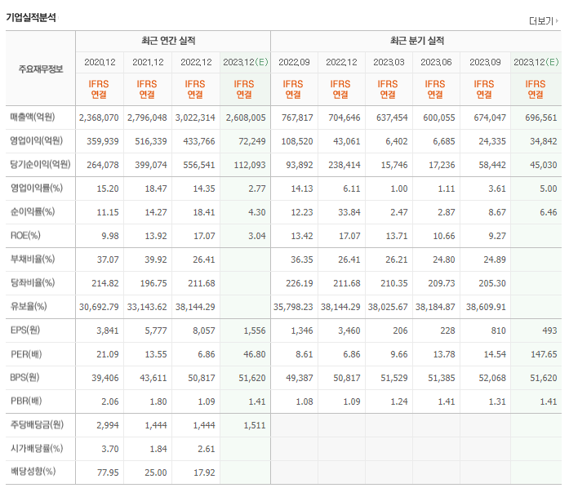Select dividend per share value 2,994
Viewport: 569px width, 488px height.
coord(108,425)
